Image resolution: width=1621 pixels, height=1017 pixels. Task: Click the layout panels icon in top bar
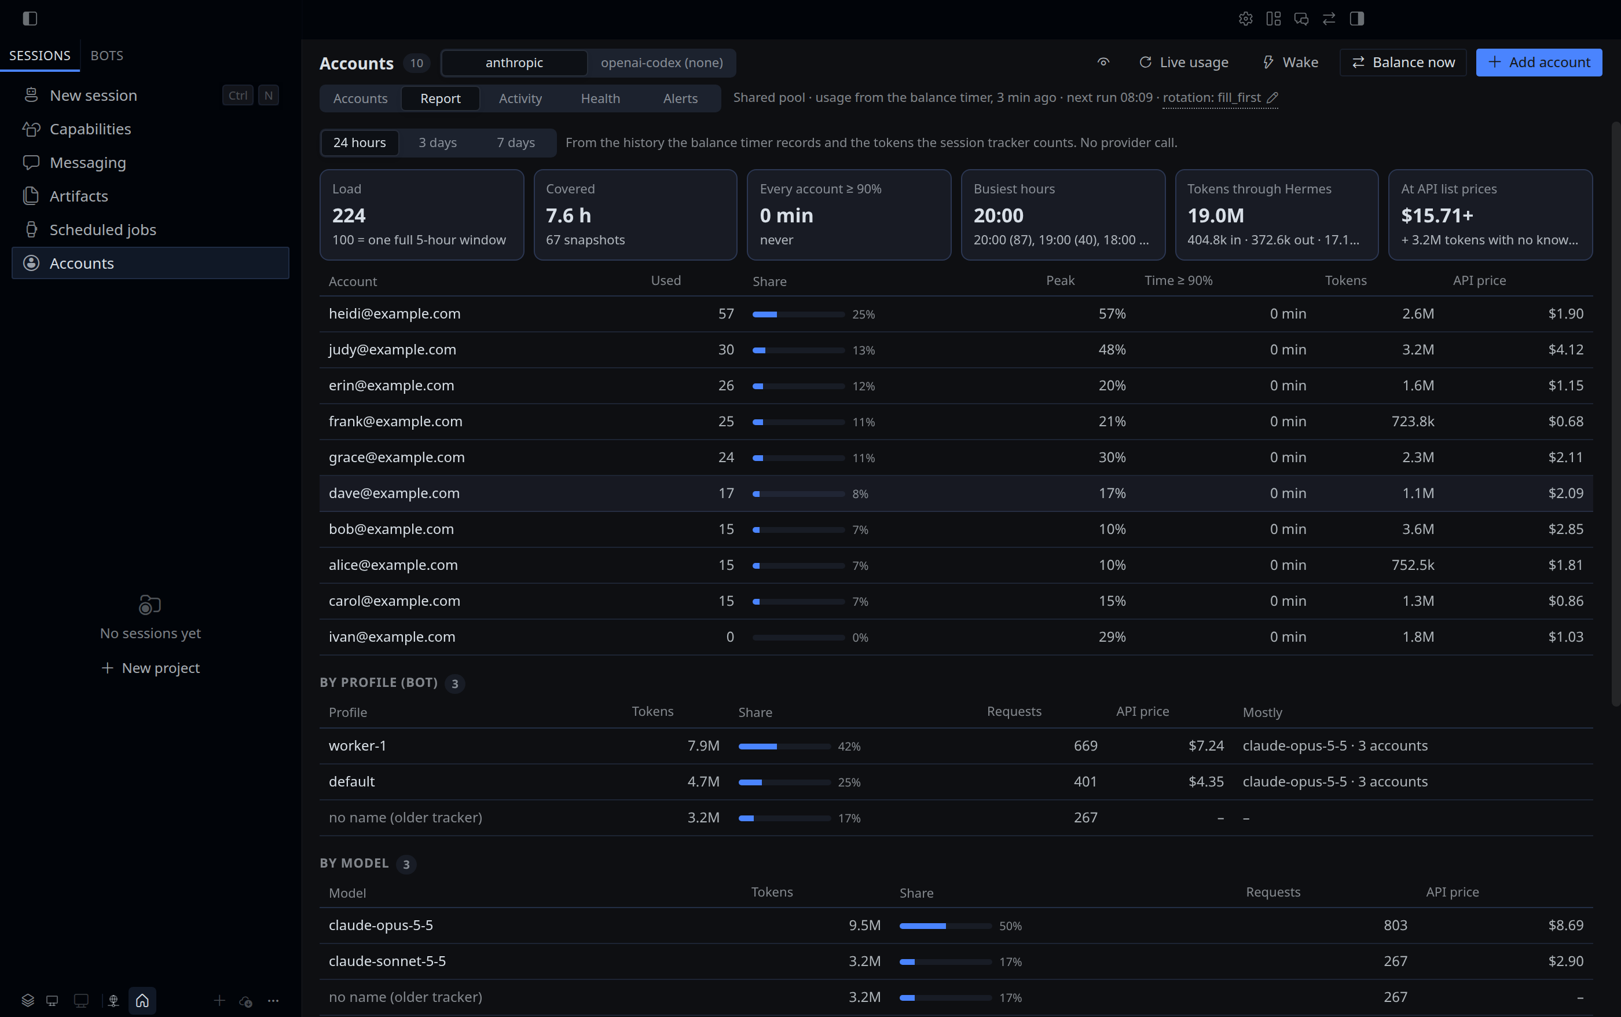pyautogui.click(x=1272, y=19)
